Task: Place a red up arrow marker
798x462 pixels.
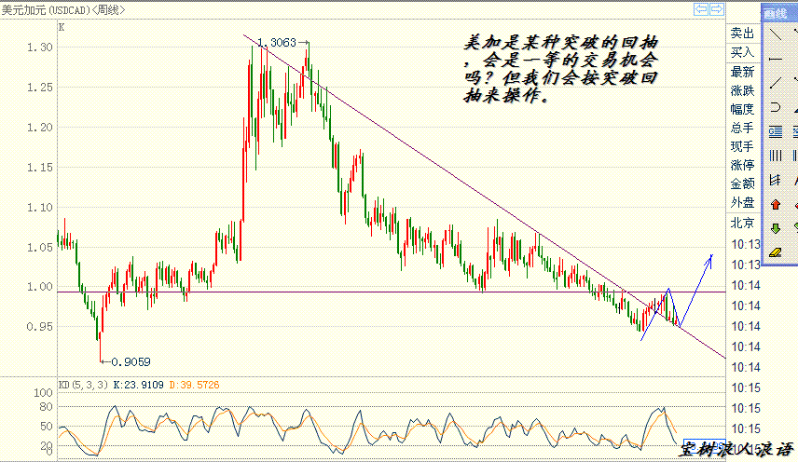Action: click(x=776, y=204)
